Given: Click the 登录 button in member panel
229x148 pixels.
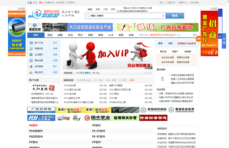Looking at the screenshot, I should click(160, 43).
